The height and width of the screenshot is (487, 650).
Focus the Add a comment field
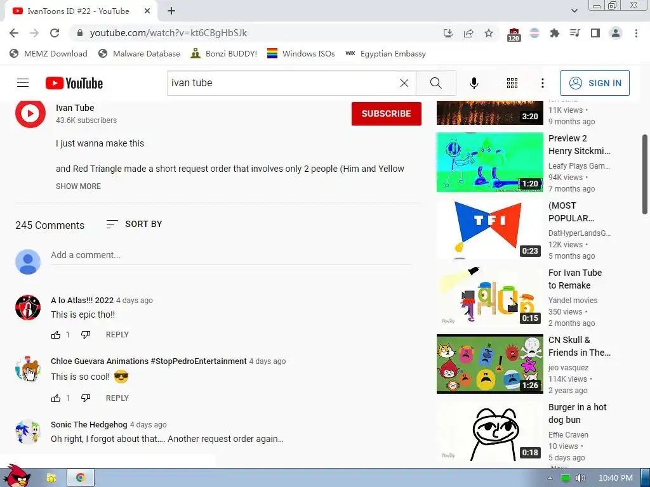(231, 255)
